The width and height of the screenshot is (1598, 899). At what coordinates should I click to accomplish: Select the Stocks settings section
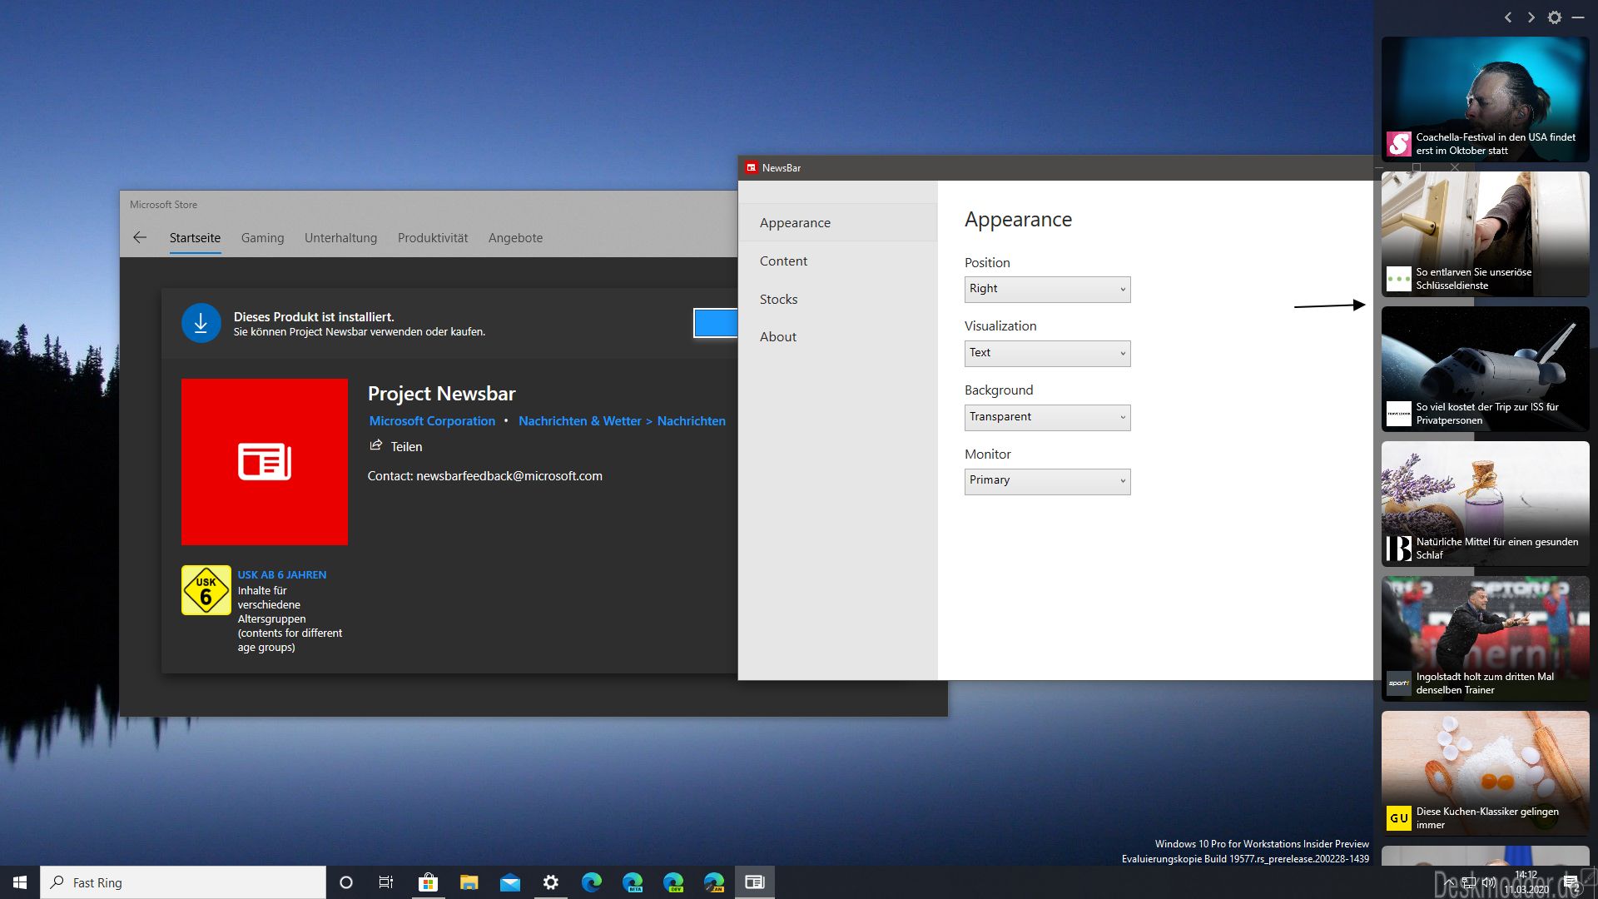(x=837, y=299)
